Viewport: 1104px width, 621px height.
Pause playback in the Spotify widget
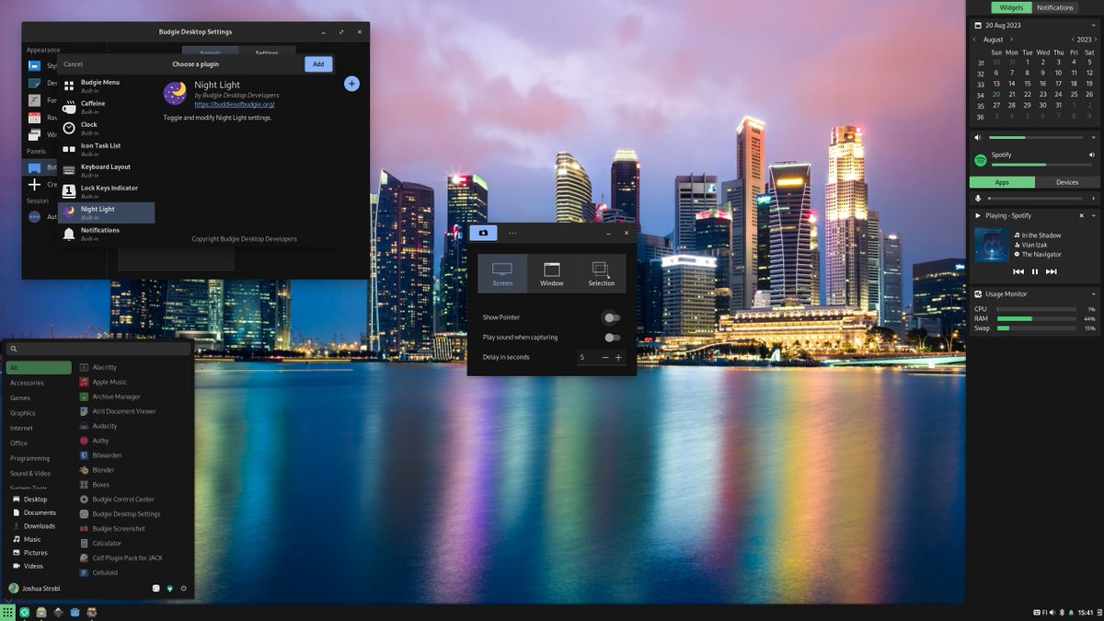pos(1034,270)
